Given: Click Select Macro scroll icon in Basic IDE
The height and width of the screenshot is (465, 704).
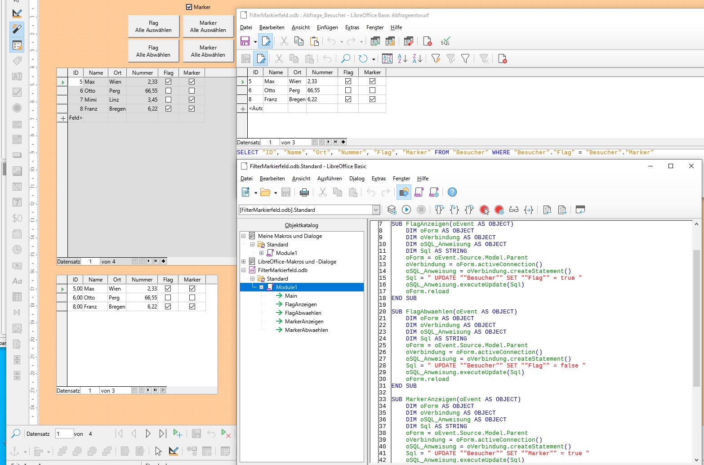Looking at the screenshot, I should point(419,192).
